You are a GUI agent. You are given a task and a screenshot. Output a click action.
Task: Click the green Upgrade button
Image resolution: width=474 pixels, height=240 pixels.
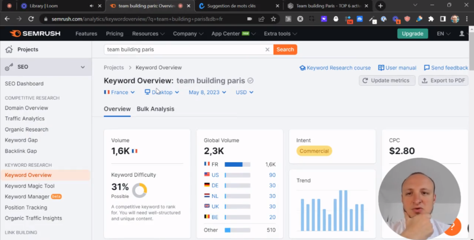coord(412,34)
